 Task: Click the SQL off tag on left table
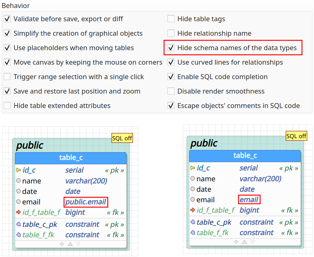(122, 138)
